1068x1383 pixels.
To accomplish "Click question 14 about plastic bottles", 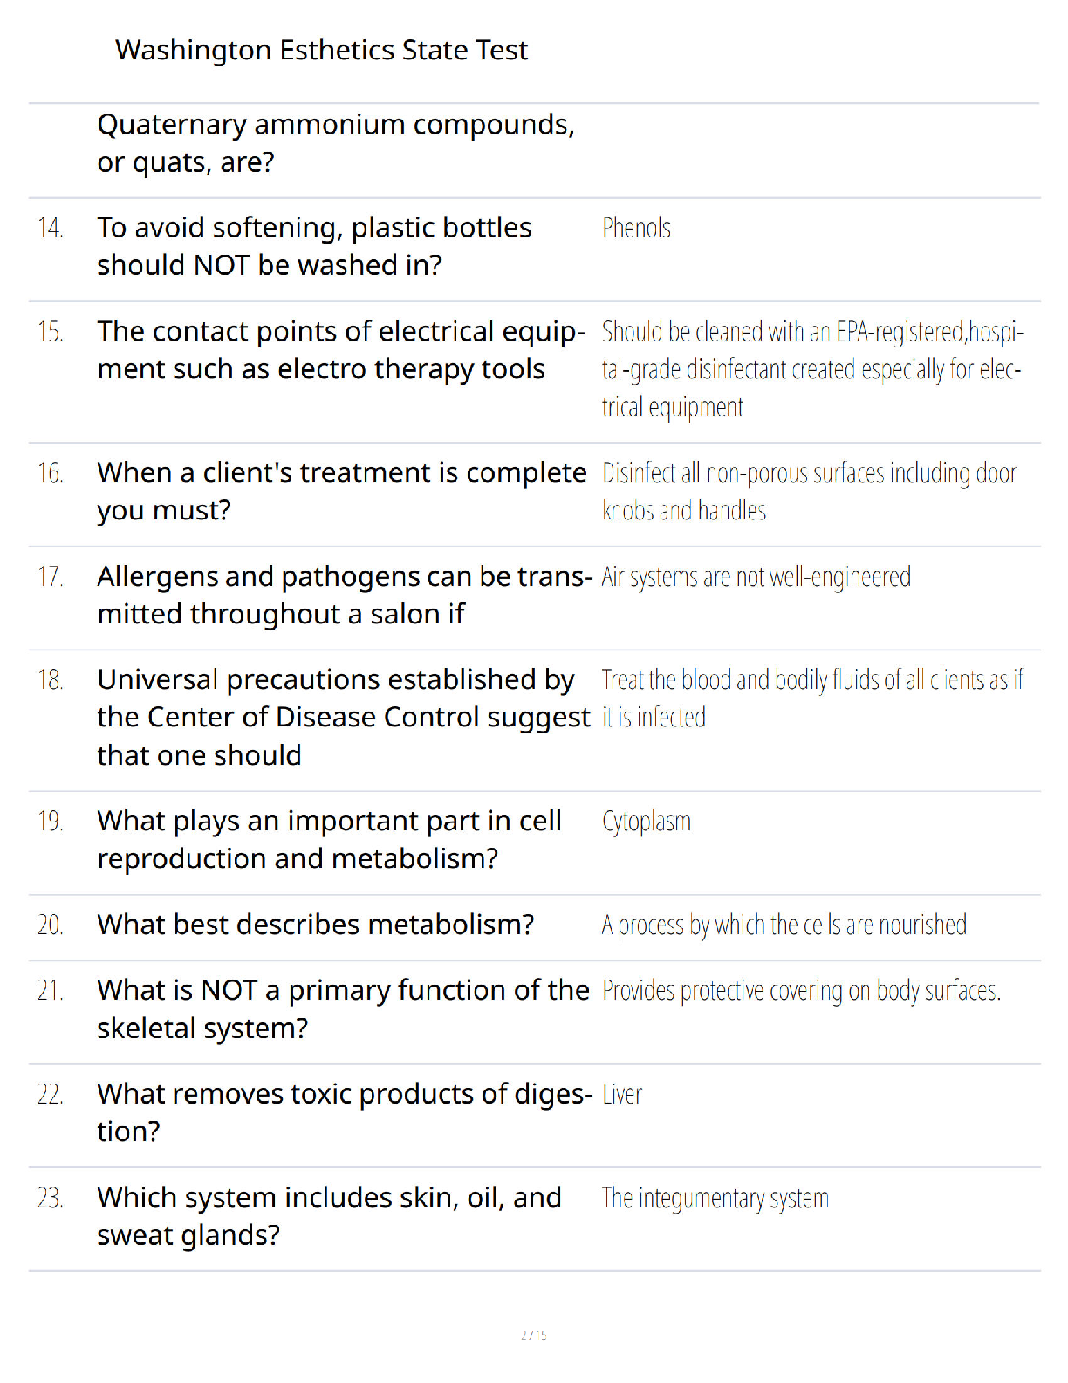I will click(x=314, y=246).
